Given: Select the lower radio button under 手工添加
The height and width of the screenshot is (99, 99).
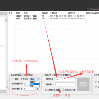Looking at the screenshot, I should point(96,87).
